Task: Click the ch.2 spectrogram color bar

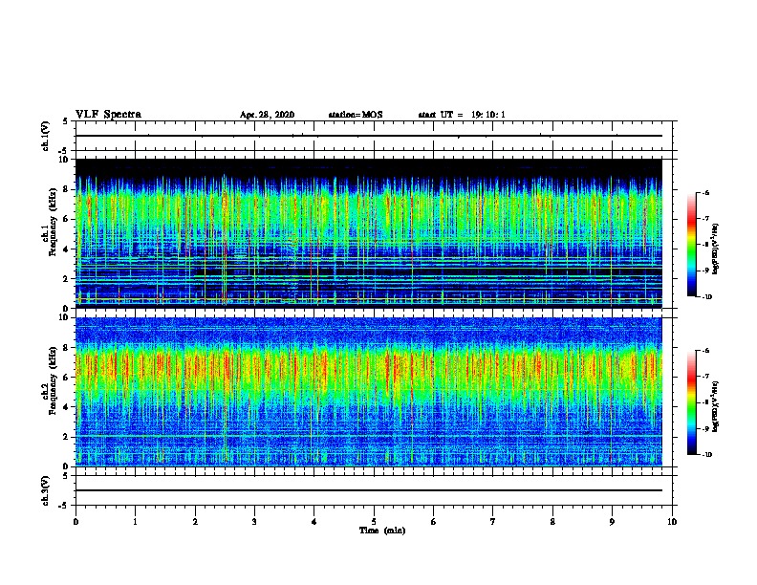Action: [692, 402]
